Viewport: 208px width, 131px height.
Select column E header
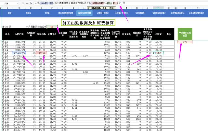tap(41, 8)
